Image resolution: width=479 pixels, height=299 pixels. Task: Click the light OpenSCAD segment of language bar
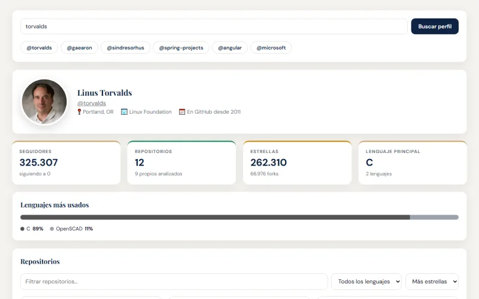point(434,217)
